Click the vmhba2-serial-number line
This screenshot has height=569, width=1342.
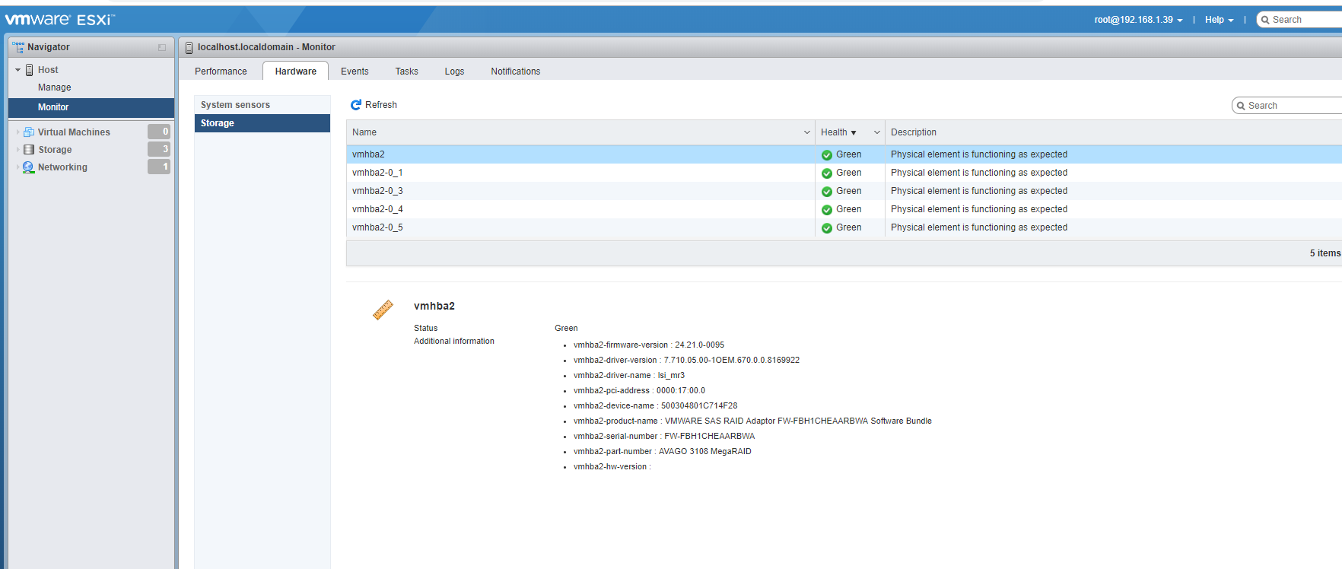coord(664,437)
